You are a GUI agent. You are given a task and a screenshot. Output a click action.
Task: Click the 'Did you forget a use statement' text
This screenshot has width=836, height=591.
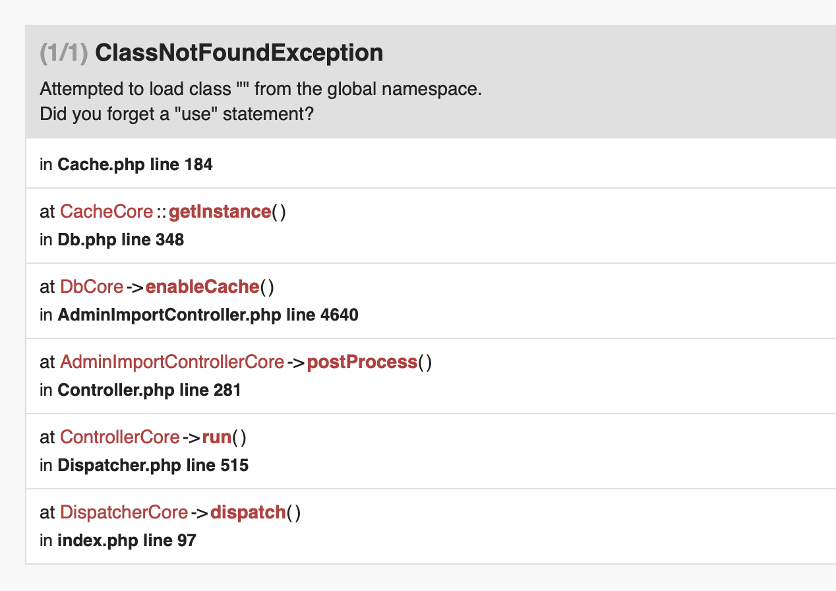point(176,114)
